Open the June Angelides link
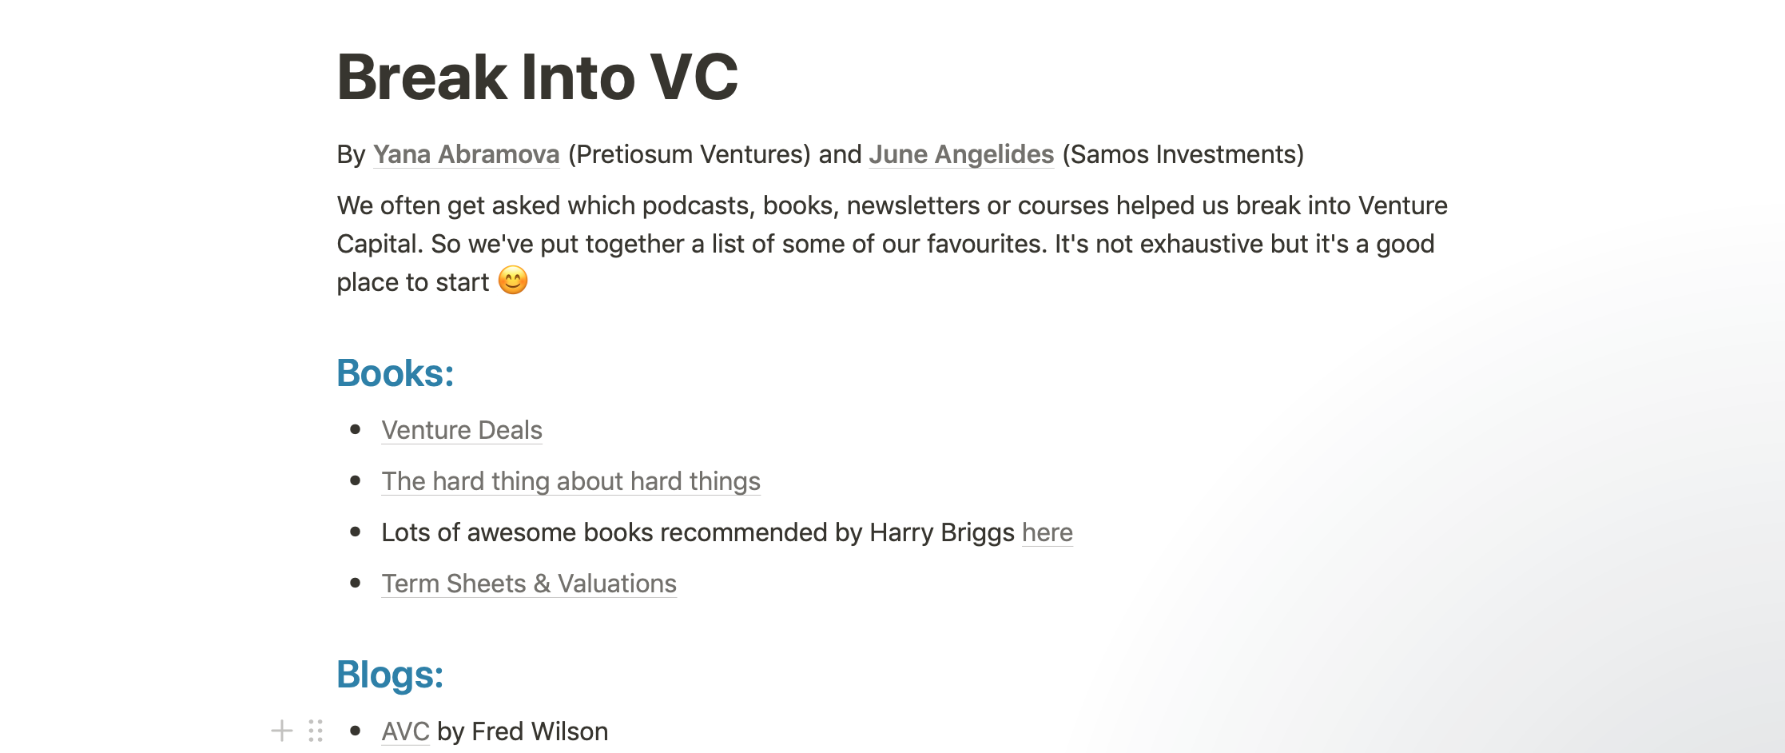This screenshot has width=1785, height=753. point(961,154)
